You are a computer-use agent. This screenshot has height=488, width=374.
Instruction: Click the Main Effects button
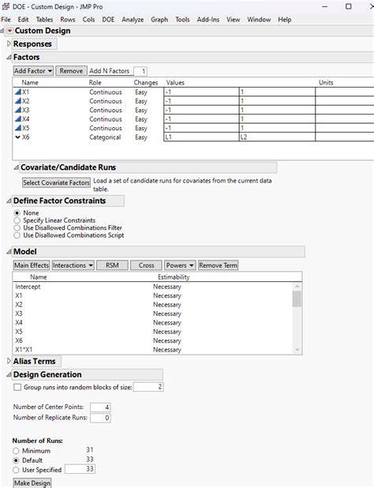pos(32,265)
